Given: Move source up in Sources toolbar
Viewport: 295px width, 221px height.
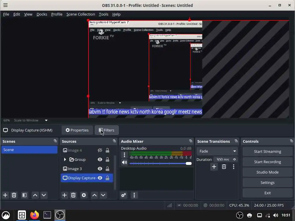Looking at the screenshot, I should coord(94,195).
